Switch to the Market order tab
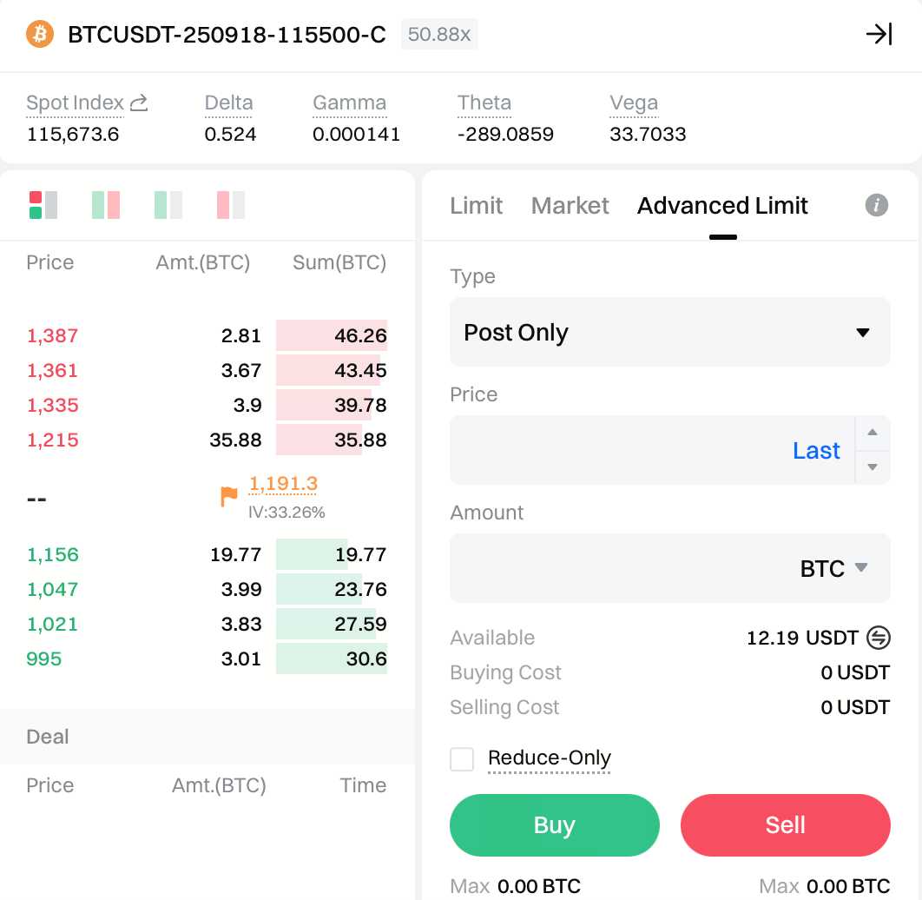This screenshot has height=900, width=922. pos(570,206)
